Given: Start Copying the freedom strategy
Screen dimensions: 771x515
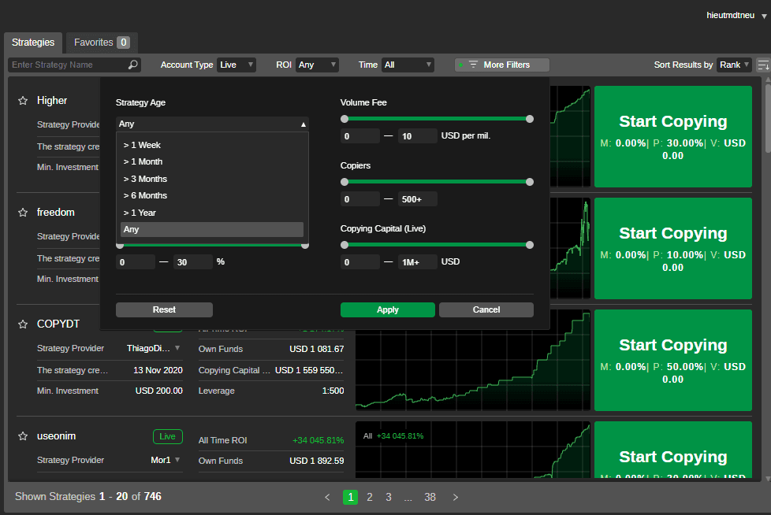Looking at the screenshot, I should [673, 248].
